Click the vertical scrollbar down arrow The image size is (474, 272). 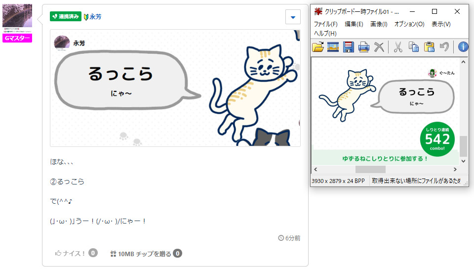464,161
